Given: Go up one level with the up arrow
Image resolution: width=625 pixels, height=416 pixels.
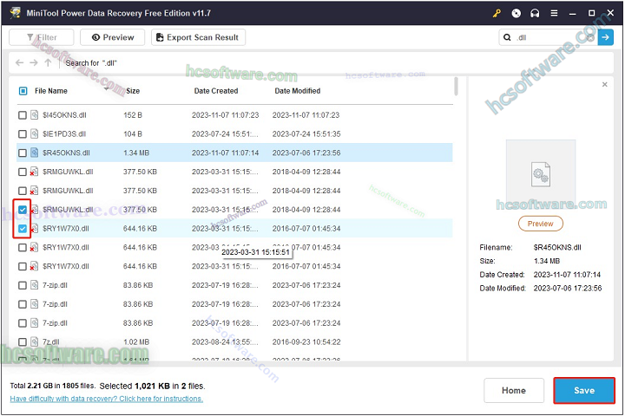Looking at the screenshot, I should tap(49, 63).
